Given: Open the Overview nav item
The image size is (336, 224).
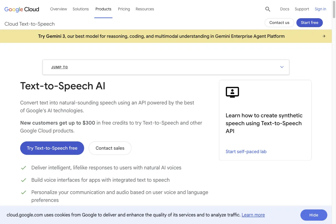Looking at the screenshot, I should 59,9.
